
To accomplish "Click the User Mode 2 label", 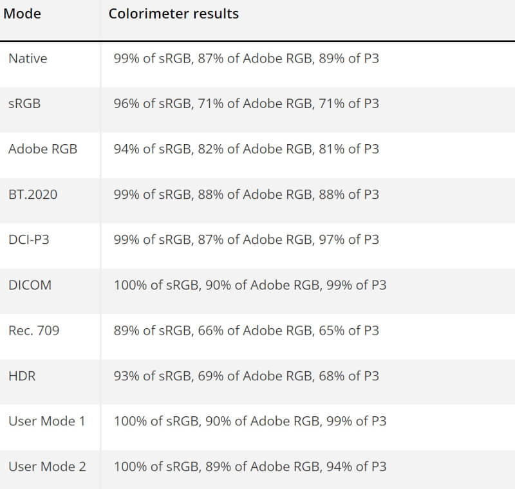I will (47, 466).
